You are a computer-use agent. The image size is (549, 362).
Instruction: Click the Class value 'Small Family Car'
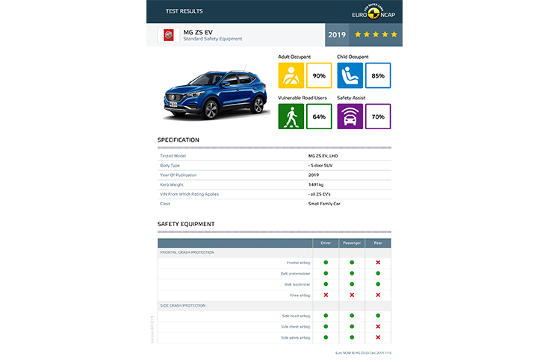tap(324, 204)
